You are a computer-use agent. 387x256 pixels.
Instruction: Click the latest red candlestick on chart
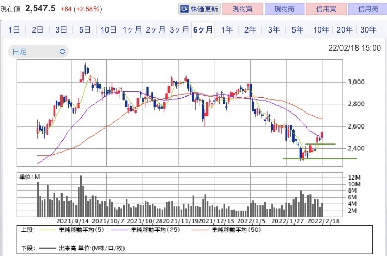pyautogui.click(x=322, y=135)
